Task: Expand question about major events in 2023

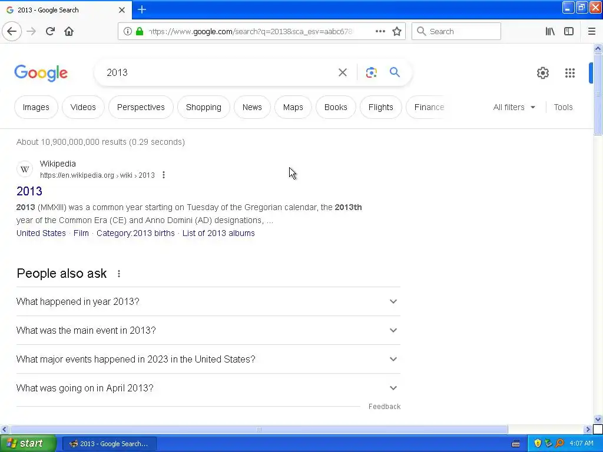Action: [208, 359]
